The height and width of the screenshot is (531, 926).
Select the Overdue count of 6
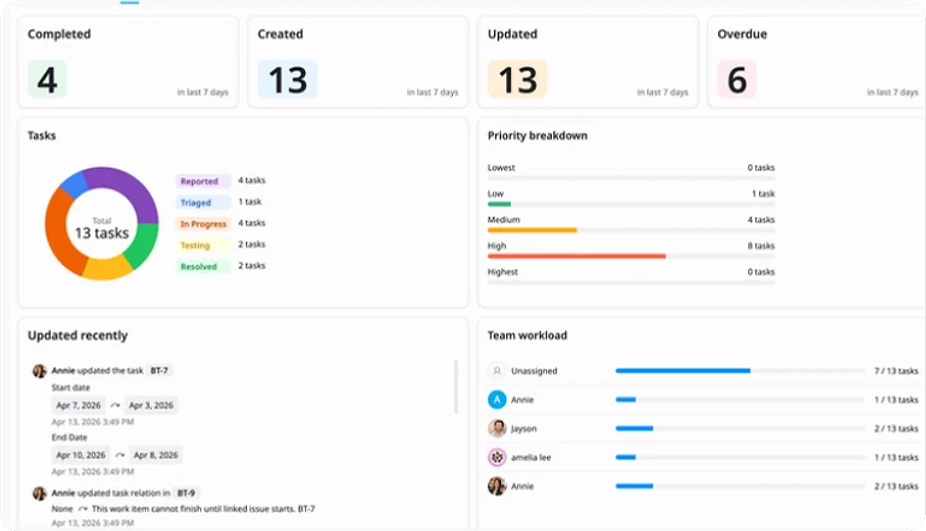[737, 79]
